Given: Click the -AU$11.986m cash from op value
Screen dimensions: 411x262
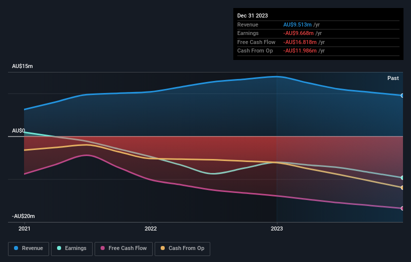Looking at the screenshot, I should click(300, 51).
